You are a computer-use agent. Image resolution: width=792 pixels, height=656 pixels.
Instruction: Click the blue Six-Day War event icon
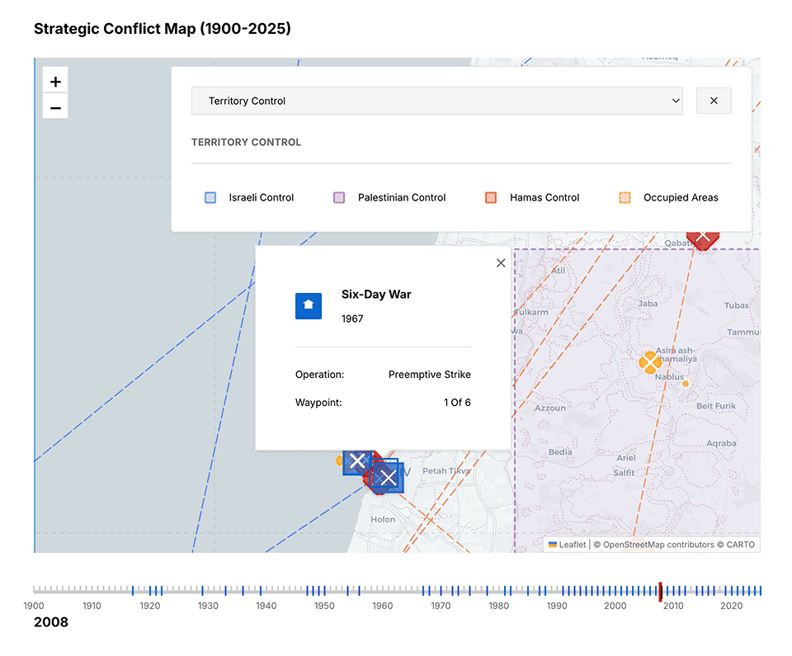(309, 305)
